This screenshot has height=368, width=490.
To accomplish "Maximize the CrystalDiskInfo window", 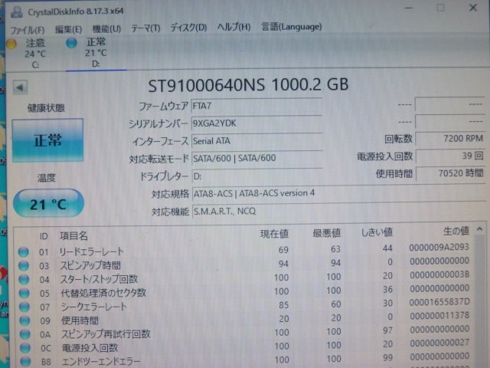I will click(440, 8).
